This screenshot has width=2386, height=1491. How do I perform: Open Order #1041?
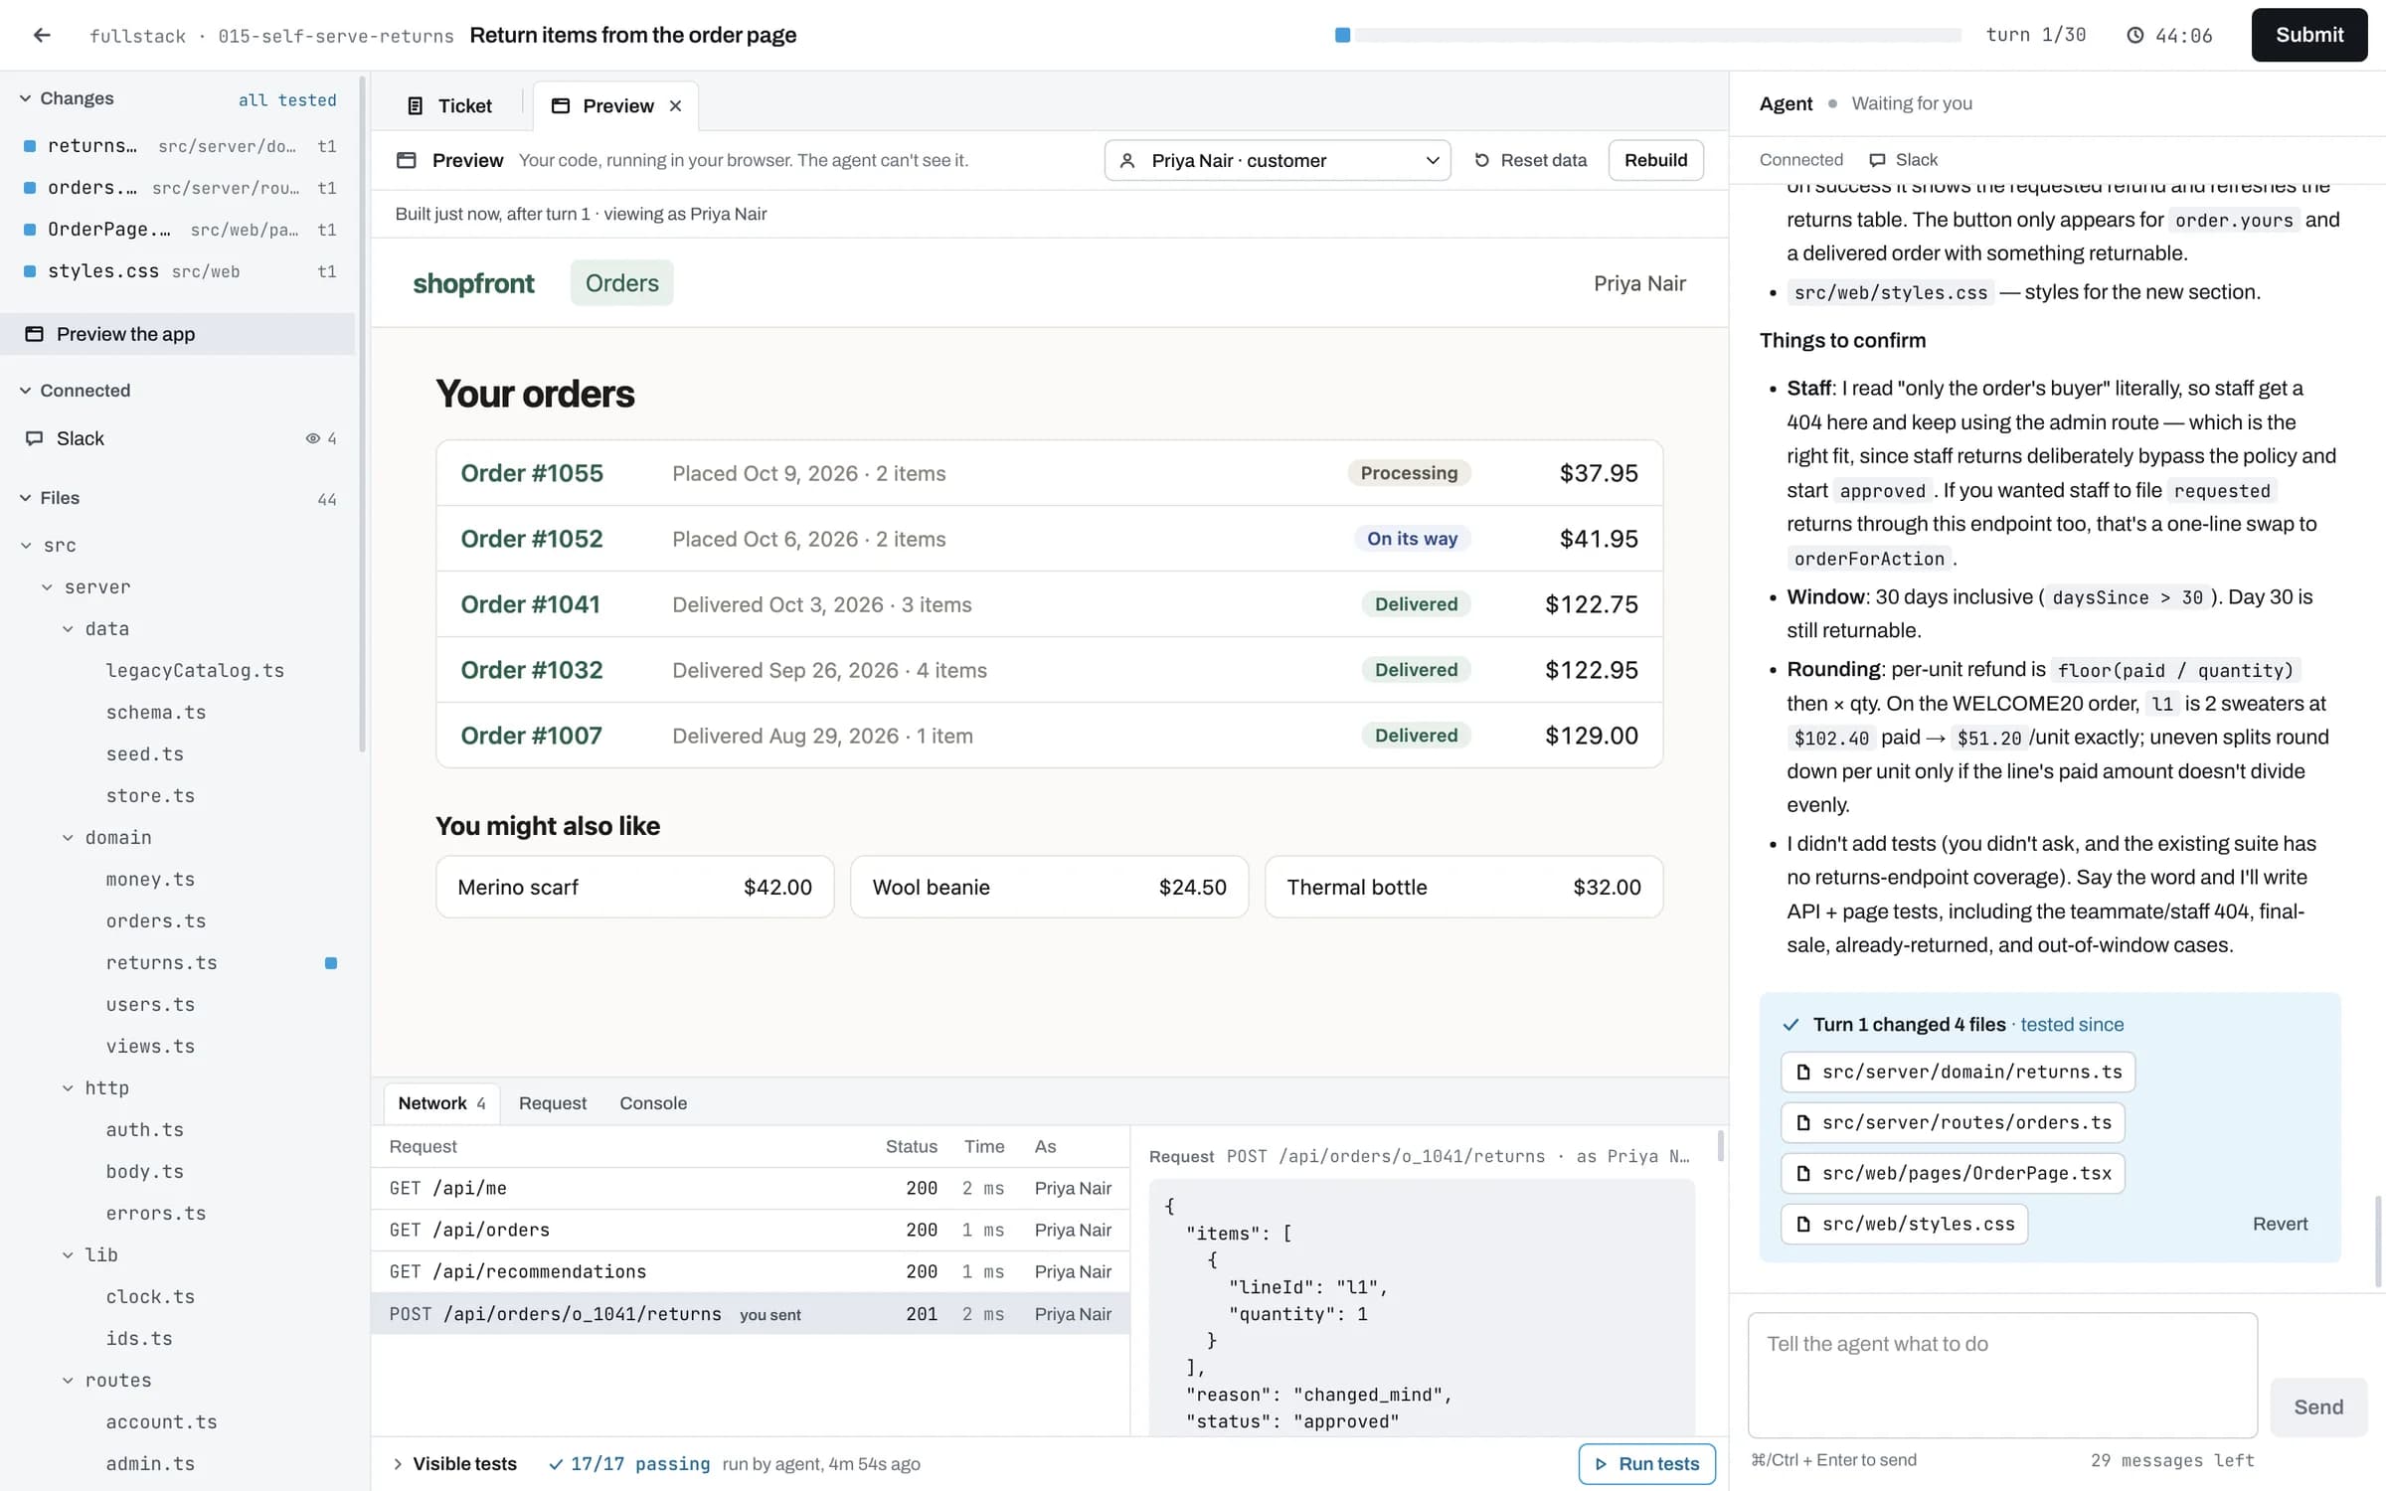[1049, 604]
